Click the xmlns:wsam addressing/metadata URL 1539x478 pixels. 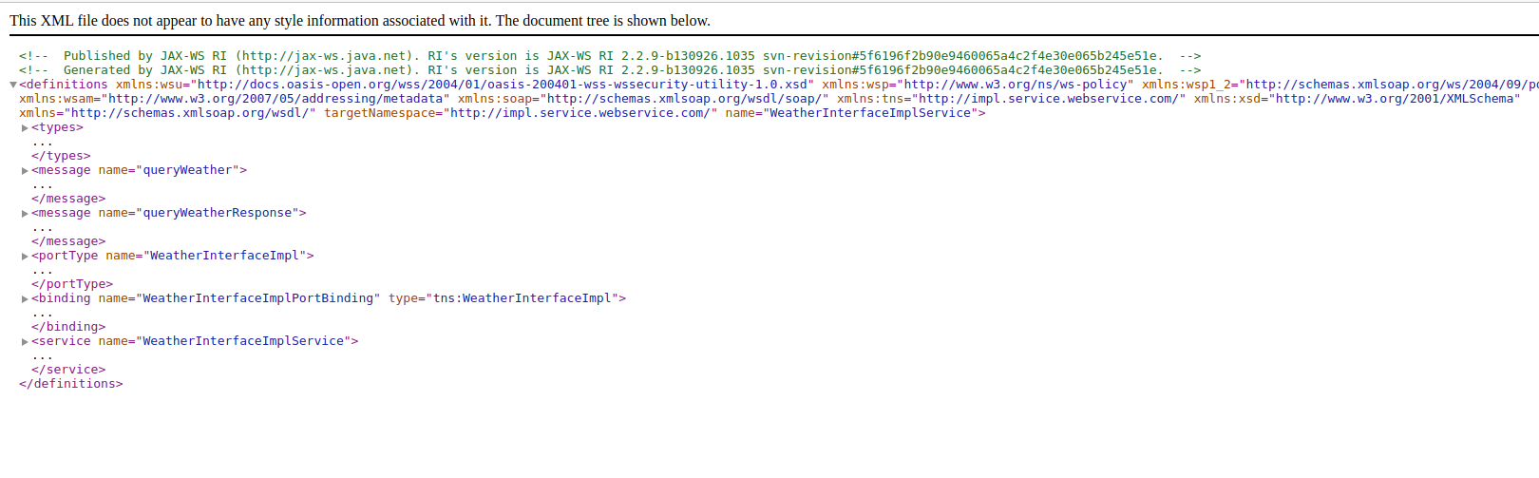click(275, 99)
